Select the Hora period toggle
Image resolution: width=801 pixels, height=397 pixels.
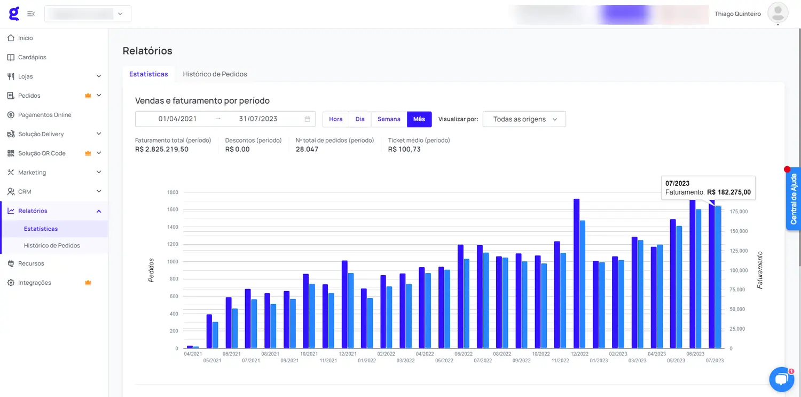coord(336,119)
